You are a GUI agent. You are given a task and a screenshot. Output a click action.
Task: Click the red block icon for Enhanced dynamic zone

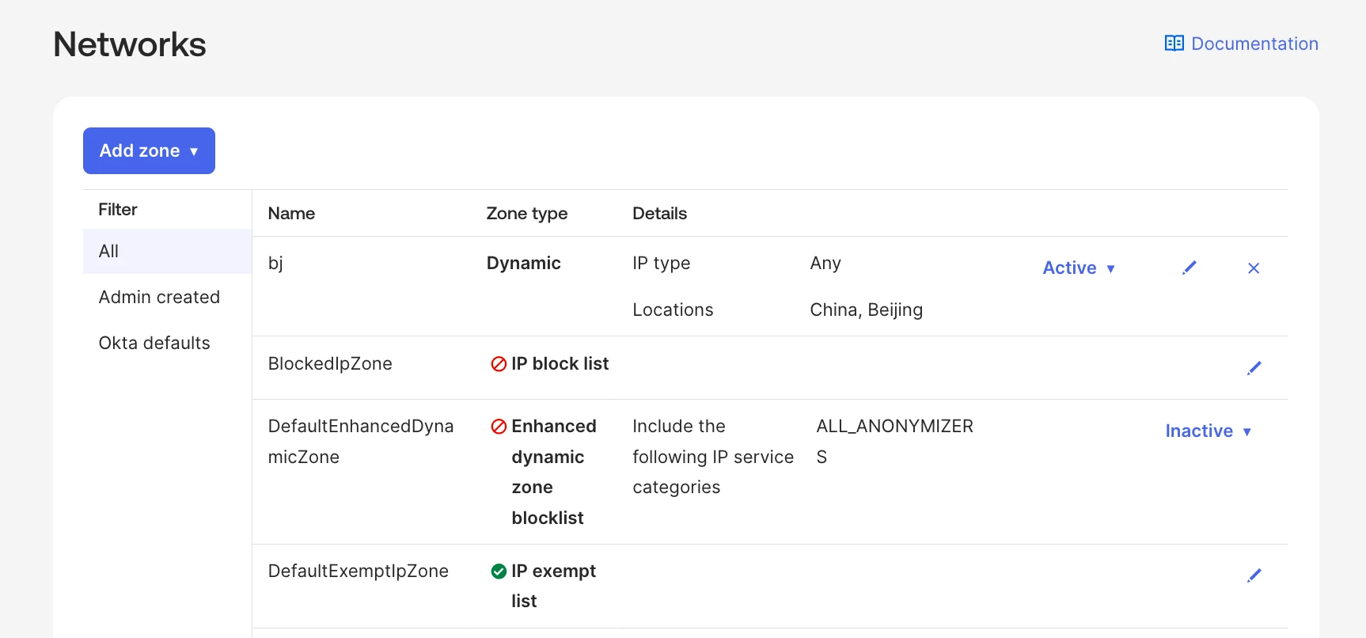pyautogui.click(x=499, y=427)
